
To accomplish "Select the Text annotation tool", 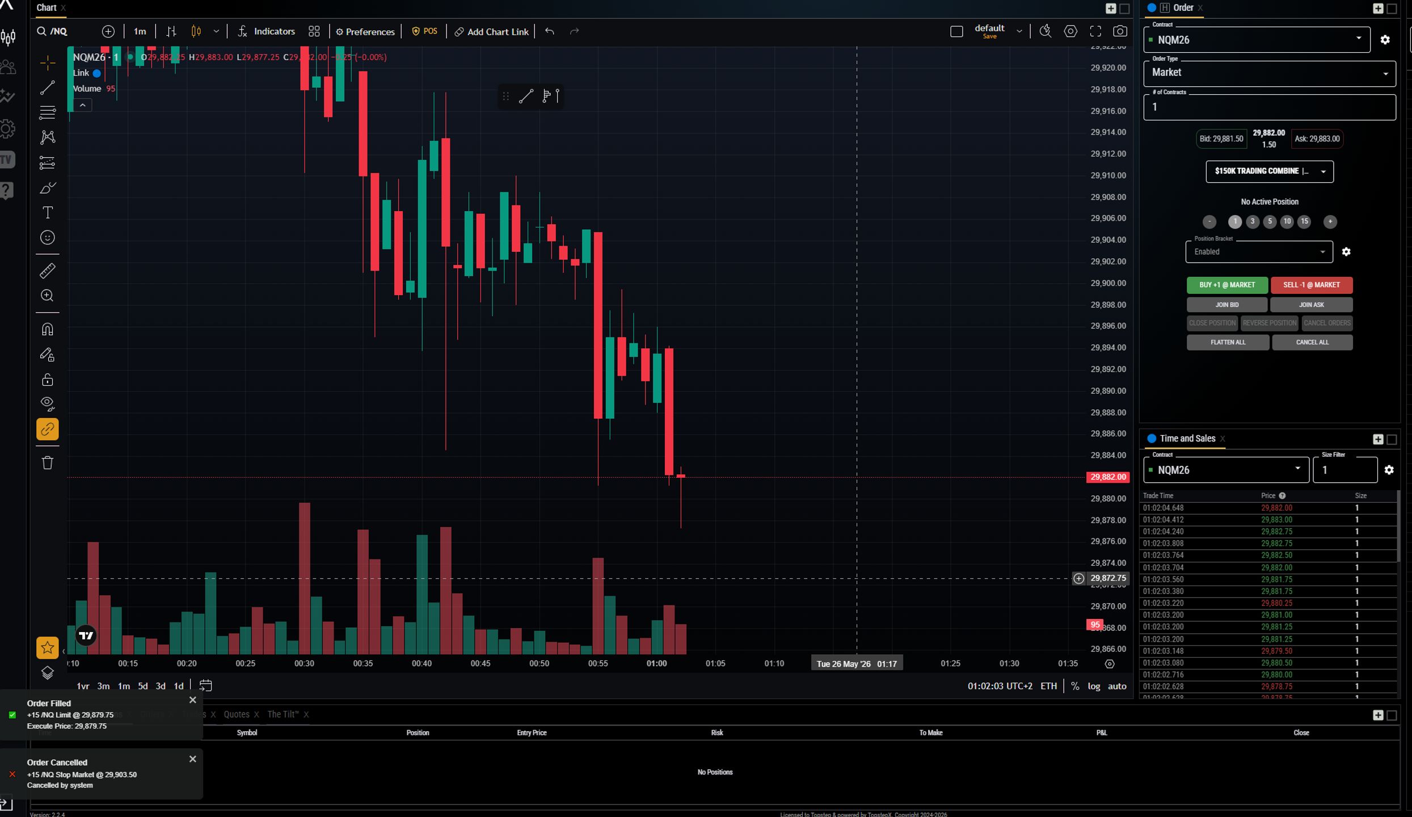I will pos(48,213).
